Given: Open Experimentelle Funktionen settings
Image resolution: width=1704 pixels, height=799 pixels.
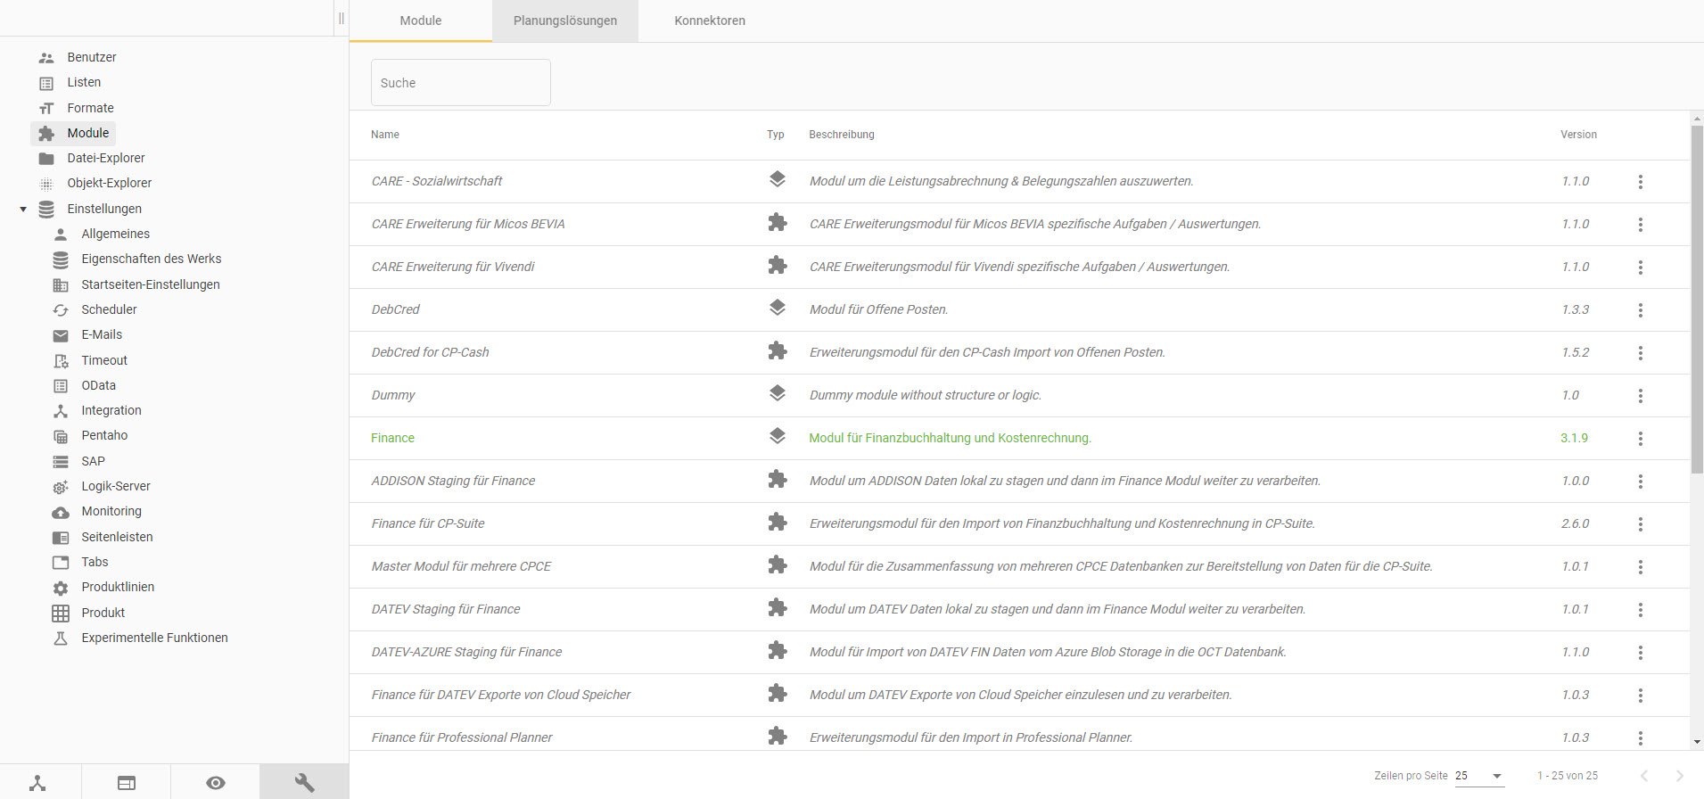Looking at the screenshot, I should pyautogui.click(x=154, y=638).
